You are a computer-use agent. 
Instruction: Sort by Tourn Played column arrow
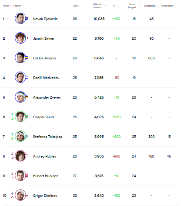click(x=140, y=6)
